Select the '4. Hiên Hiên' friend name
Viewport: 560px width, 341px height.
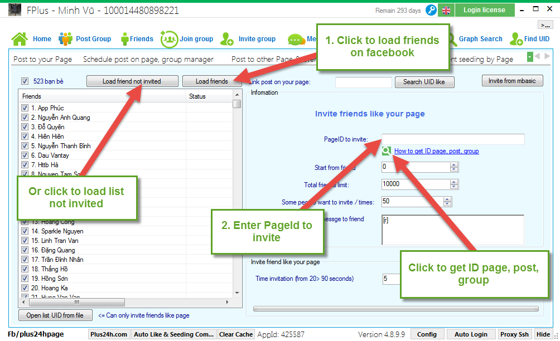(x=47, y=137)
